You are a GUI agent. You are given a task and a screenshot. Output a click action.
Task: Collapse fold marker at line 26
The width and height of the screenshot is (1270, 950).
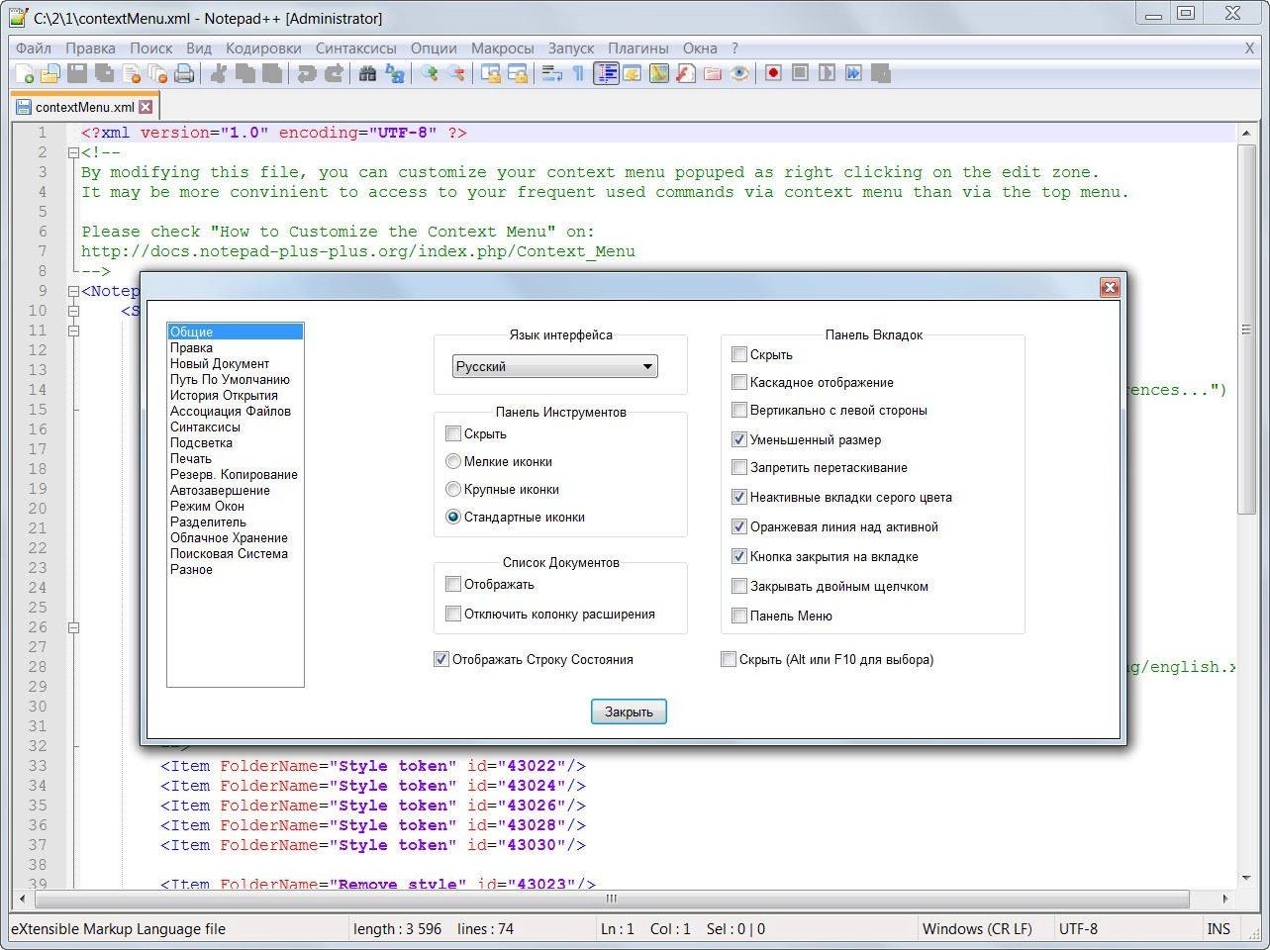pos(73,627)
